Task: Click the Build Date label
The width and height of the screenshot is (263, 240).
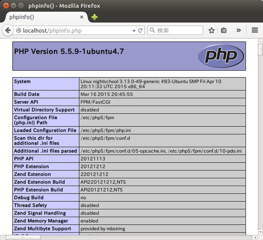Action: (x=27, y=94)
